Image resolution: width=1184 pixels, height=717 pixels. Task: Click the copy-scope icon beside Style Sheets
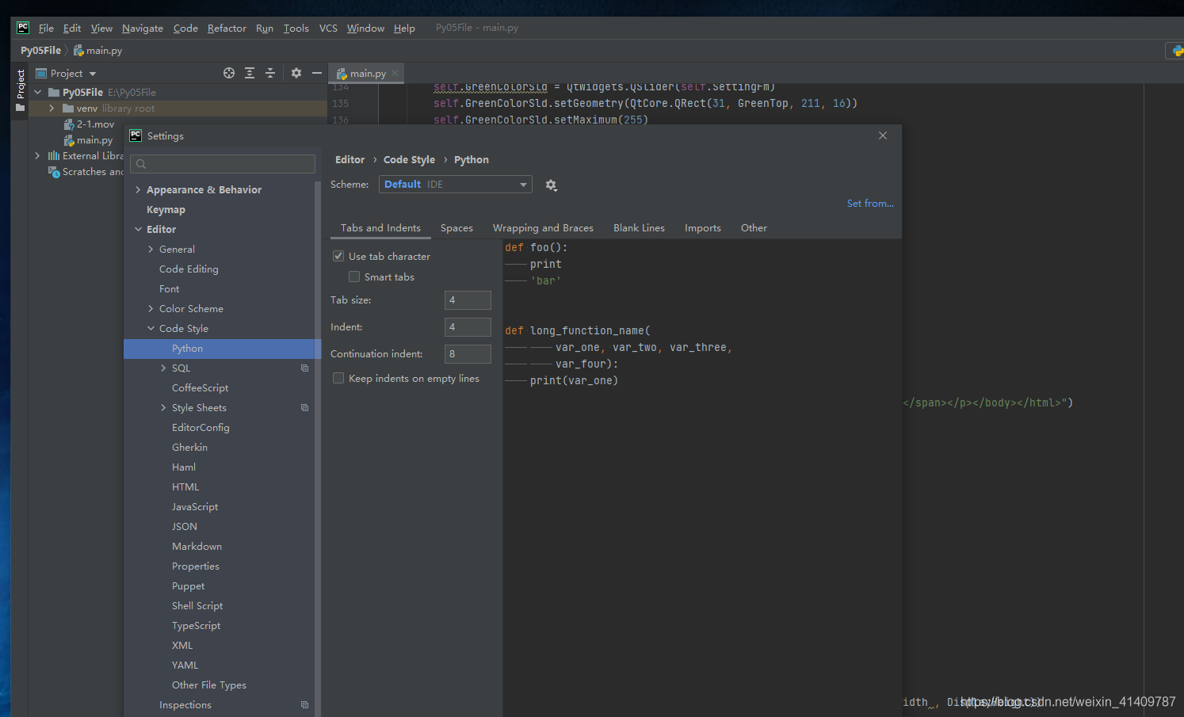pyautogui.click(x=304, y=407)
